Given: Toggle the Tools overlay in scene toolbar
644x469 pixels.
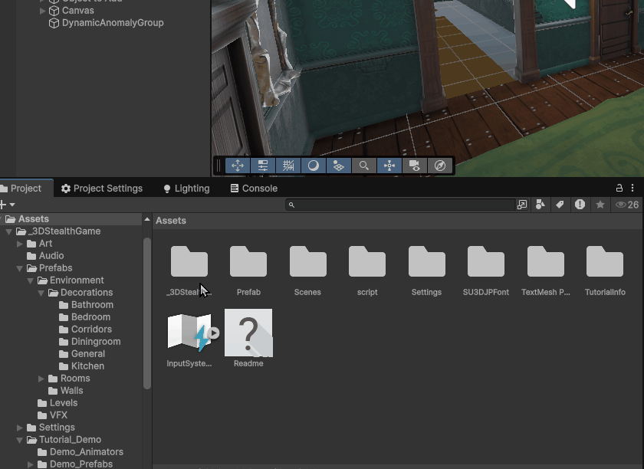Looking at the screenshot, I should (238, 166).
